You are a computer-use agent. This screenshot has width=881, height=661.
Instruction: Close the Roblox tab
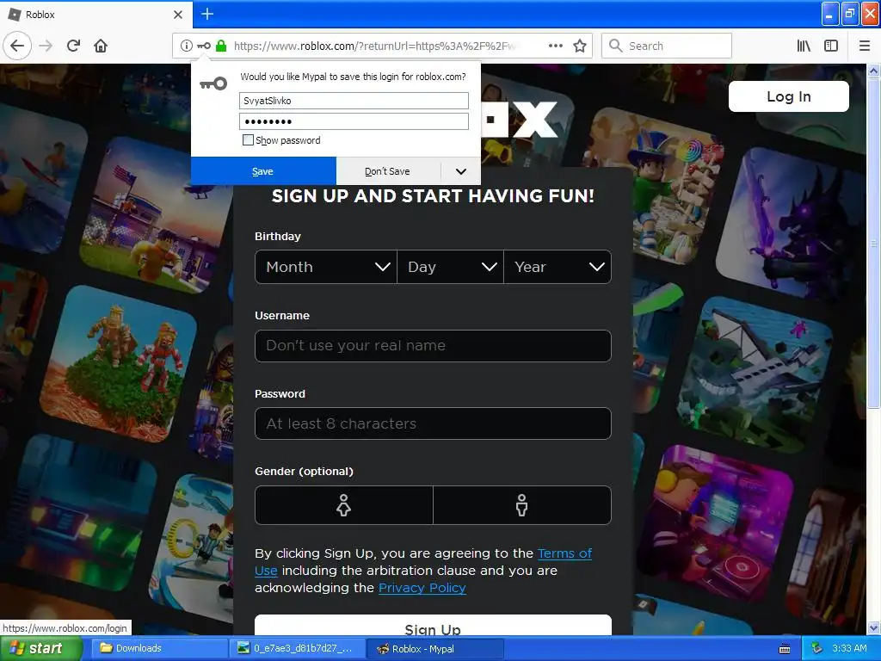178,15
